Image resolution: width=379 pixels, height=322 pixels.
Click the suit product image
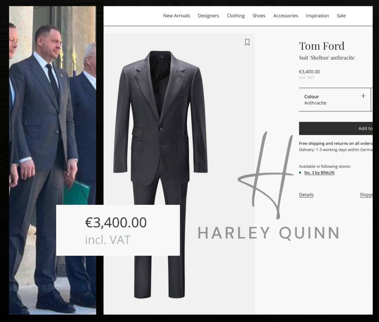pyautogui.click(x=160, y=174)
